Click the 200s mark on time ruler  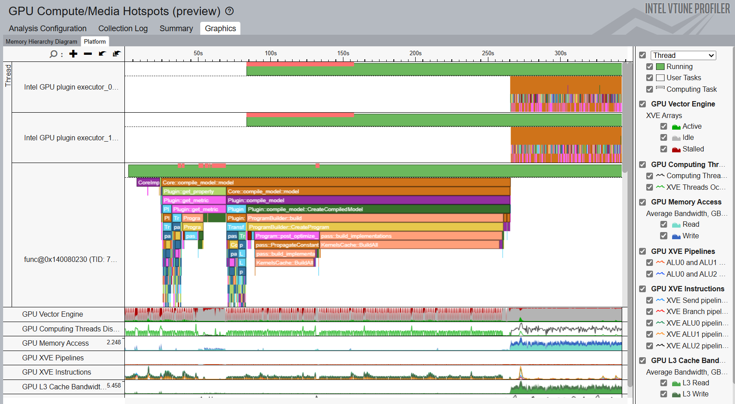coord(415,53)
